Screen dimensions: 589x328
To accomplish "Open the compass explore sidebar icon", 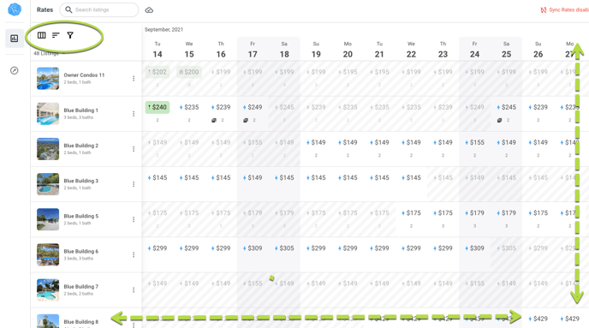I will click(x=15, y=70).
